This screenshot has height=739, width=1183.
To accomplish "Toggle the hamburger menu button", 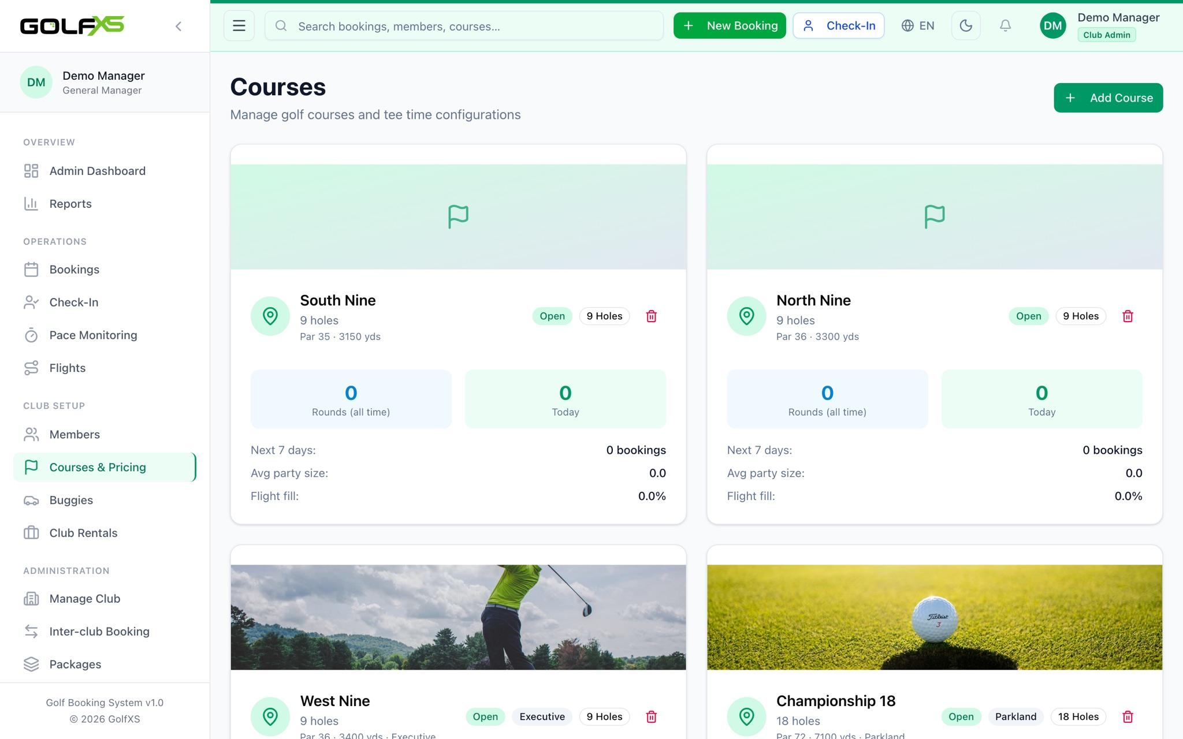I will click(x=239, y=25).
